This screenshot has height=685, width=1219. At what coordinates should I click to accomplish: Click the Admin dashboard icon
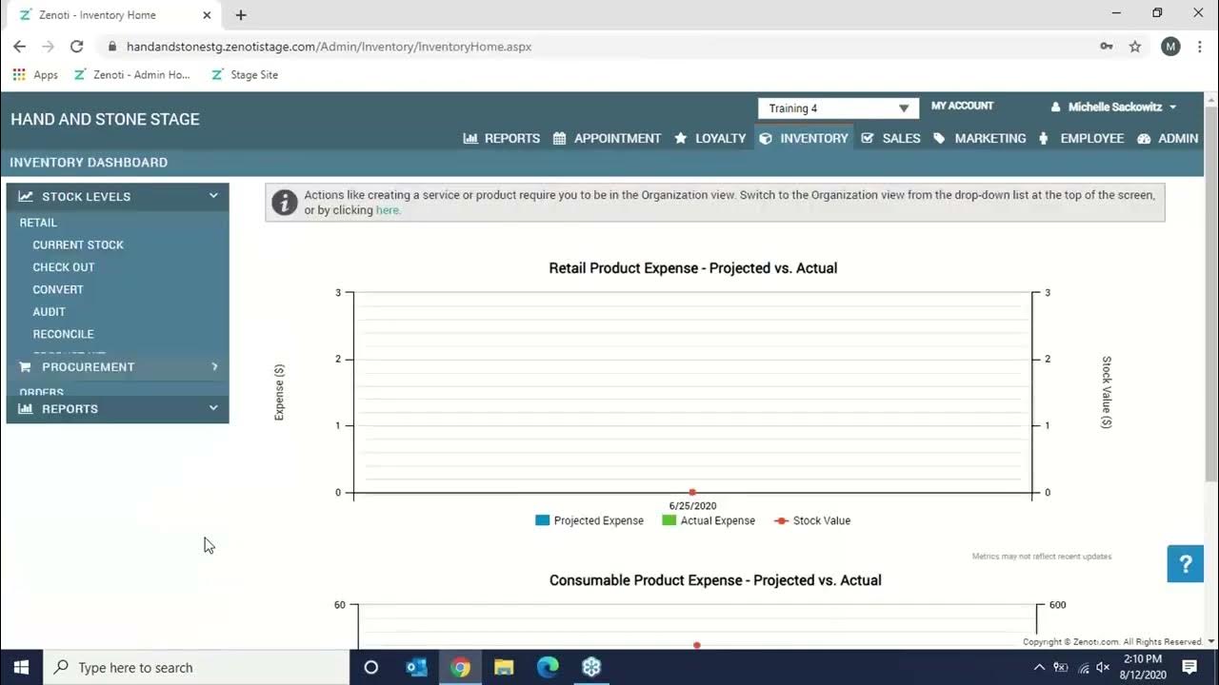pyautogui.click(x=1145, y=138)
